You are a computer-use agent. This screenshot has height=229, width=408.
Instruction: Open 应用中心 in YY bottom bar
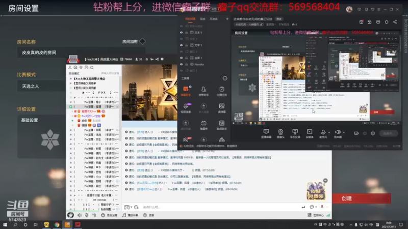coord(316,215)
